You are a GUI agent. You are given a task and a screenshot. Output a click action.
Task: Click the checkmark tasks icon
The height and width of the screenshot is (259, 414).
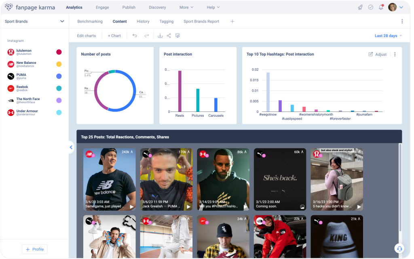coord(370,7)
